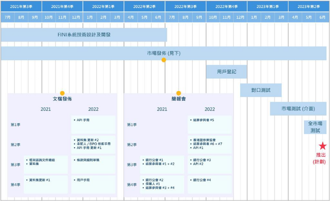Click the '銀行公會 #1' item
Image resolution: width=330 pixels, height=201 pixels.
click(154, 160)
